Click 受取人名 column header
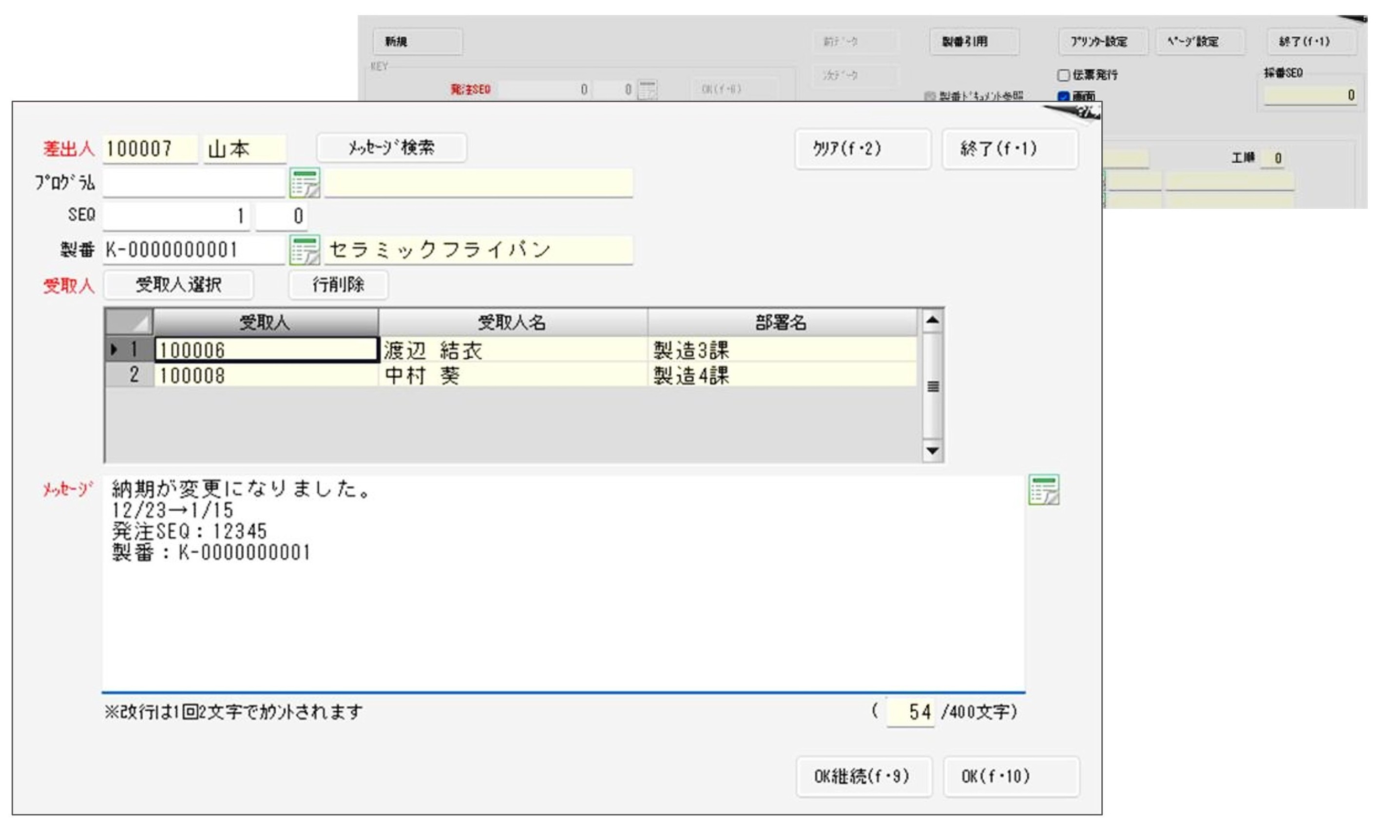 pyautogui.click(x=513, y=322)
